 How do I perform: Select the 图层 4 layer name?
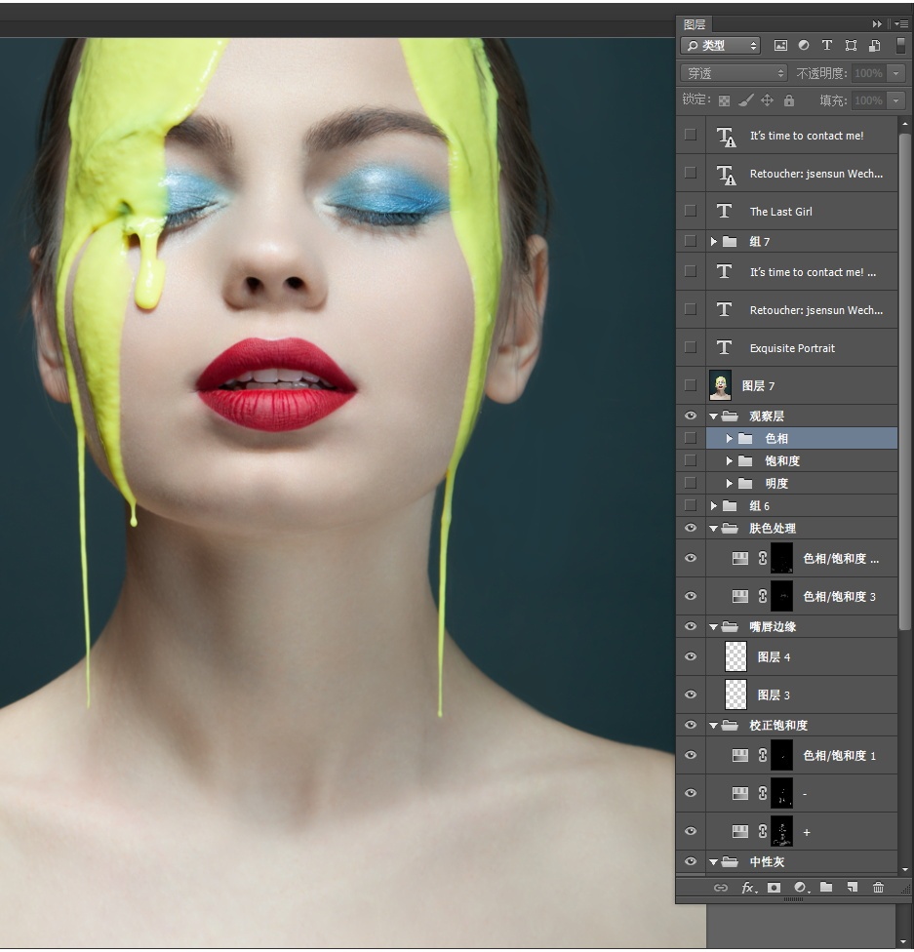[x=774, y=656]
